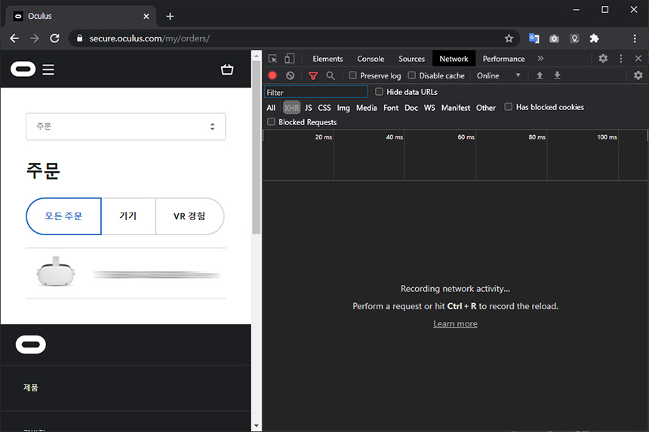
Task: Click the Quest headset order thumbnail
Action: [x=55, y=271]
